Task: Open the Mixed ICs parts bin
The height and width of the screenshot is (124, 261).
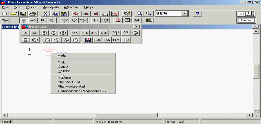Action: (74, 20)
